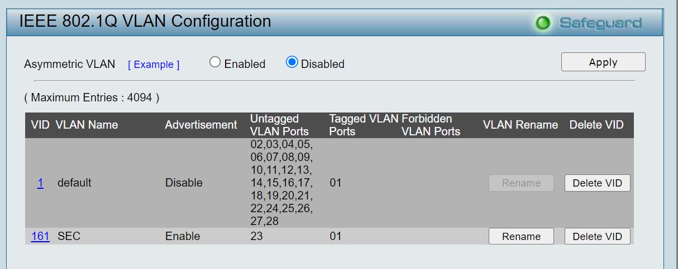Image resolution: width=678 pixels, height=269 pixels.
Task: Rename the SEC VLAN
Action: click(521, 236)
